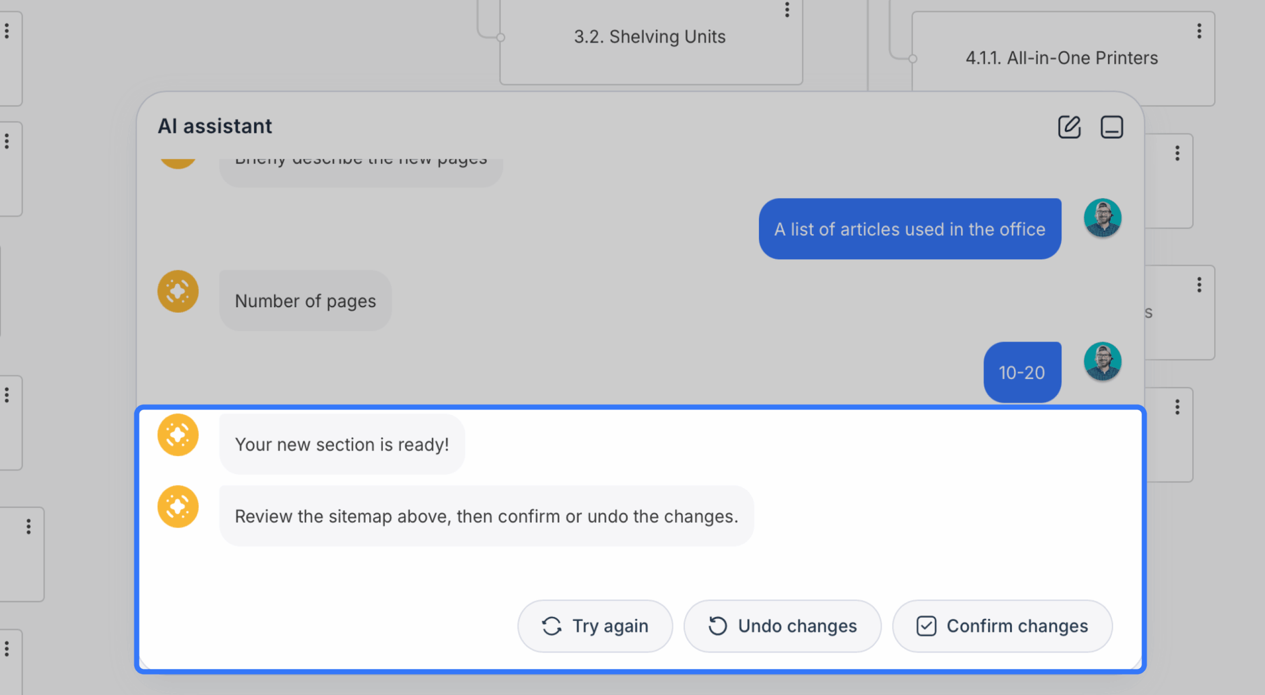Click the user avatar beside the office articles message

click(x=1102, y=218)
